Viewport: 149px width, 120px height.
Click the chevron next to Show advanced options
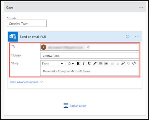point(41,82)
